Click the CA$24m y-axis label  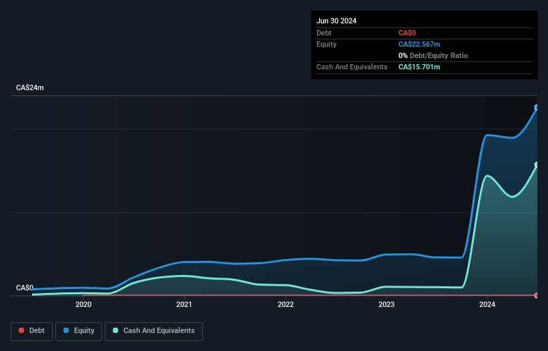point(30,87)
